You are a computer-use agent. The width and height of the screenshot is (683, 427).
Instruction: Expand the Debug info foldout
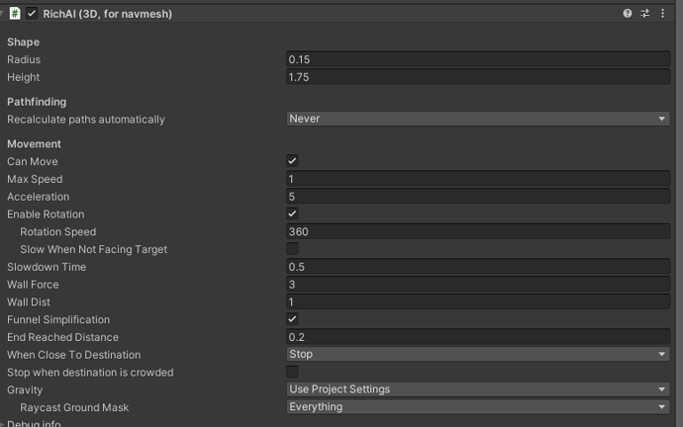pyautogui.click(x=2, y=424)
